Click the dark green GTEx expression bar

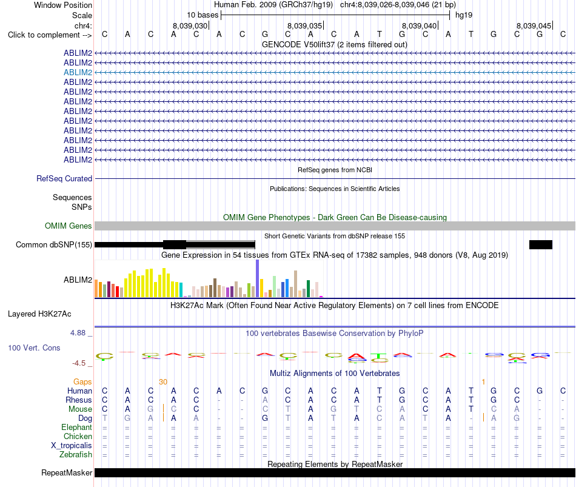(x=308, y=289)
